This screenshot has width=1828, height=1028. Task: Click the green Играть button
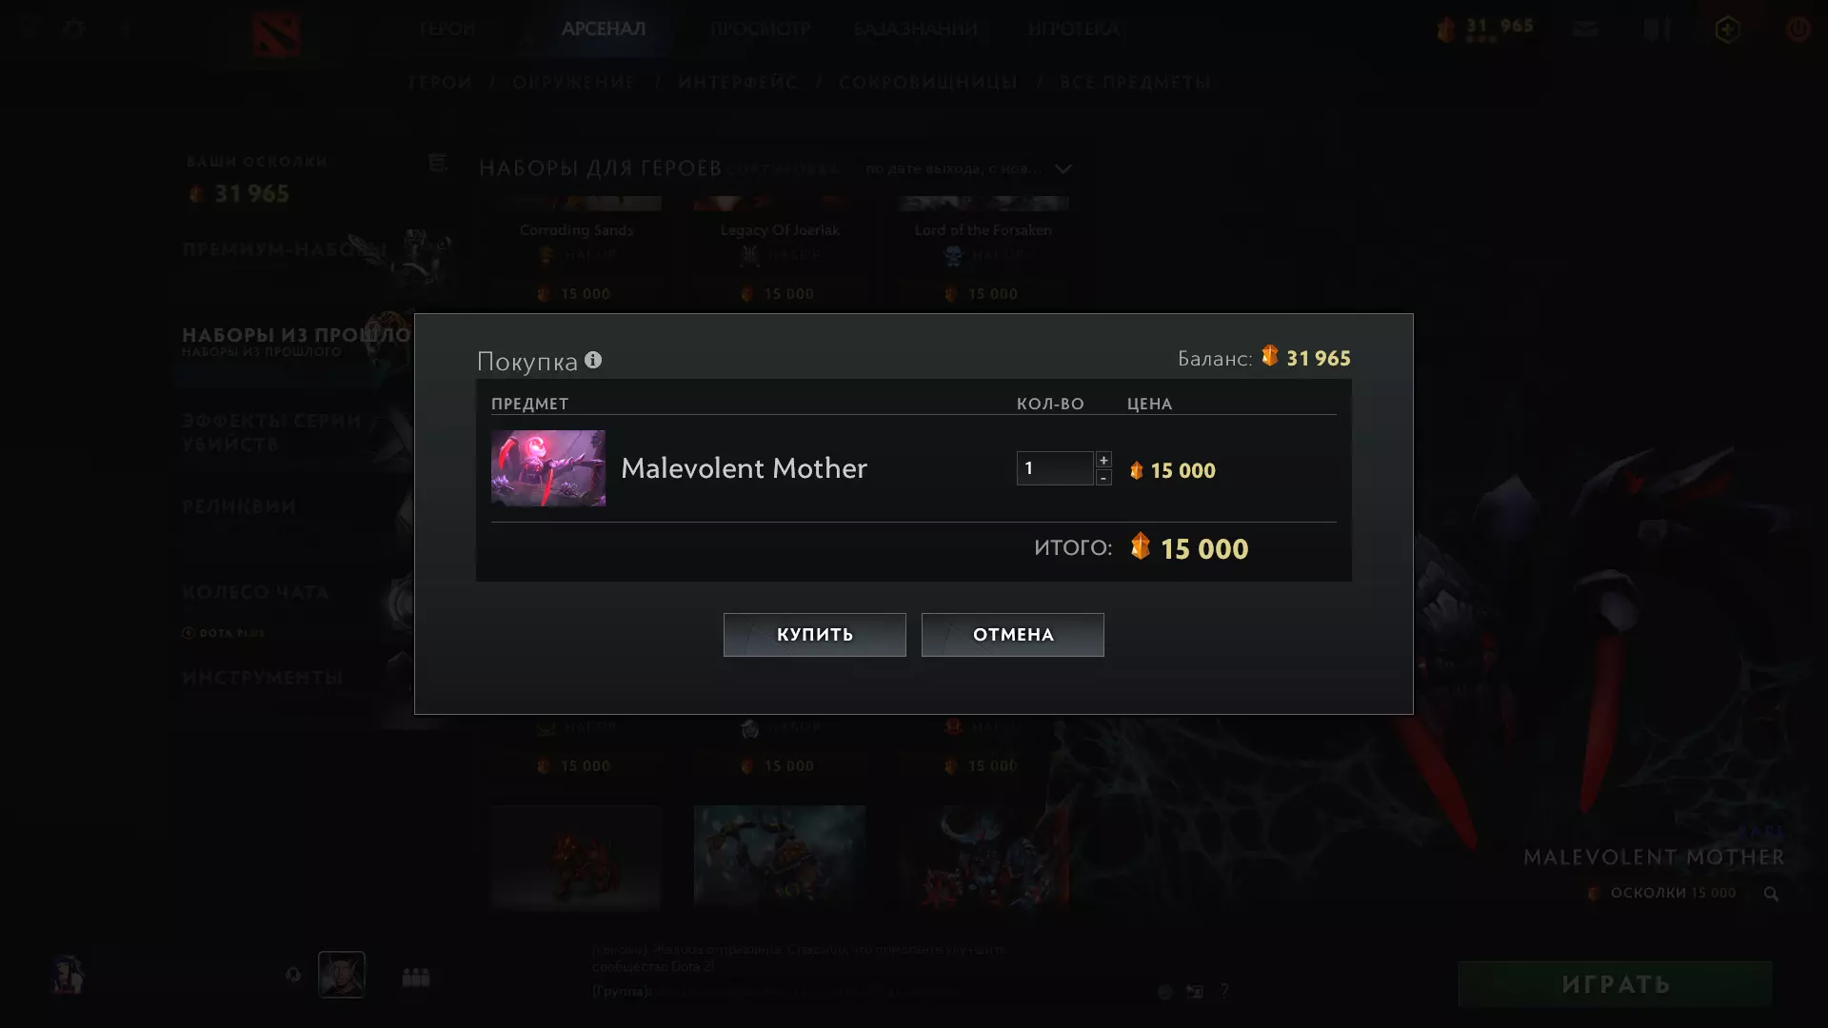click(1616, 984)
